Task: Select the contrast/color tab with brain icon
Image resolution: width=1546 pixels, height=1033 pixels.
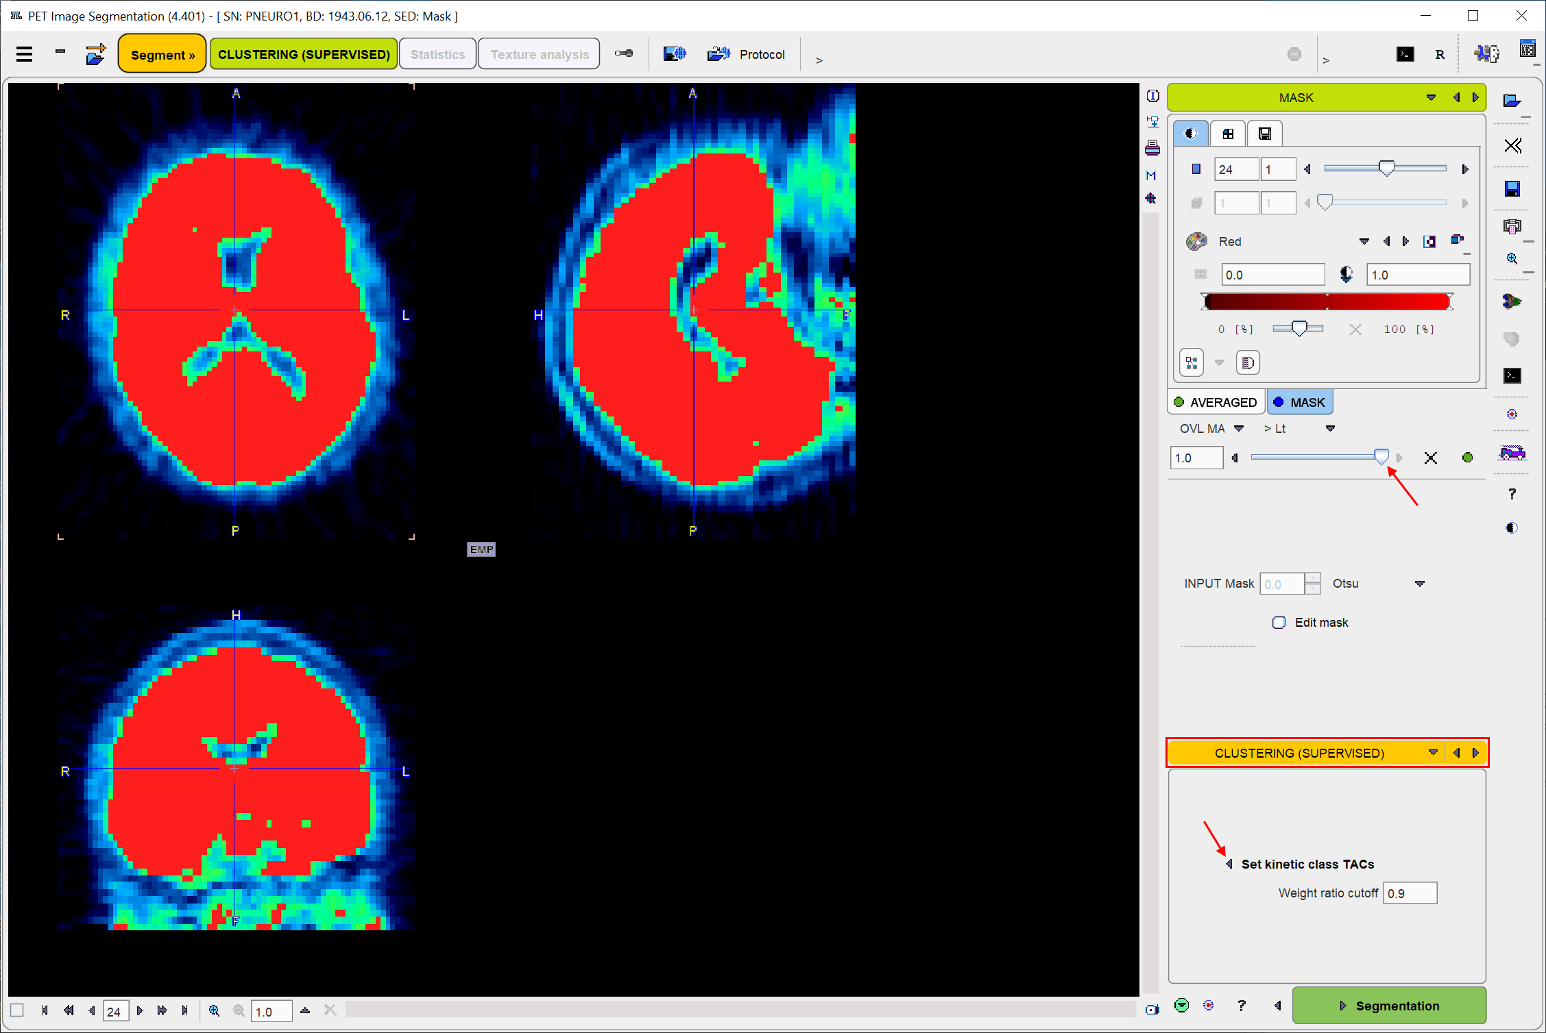Action: (x=1191, y=134)
